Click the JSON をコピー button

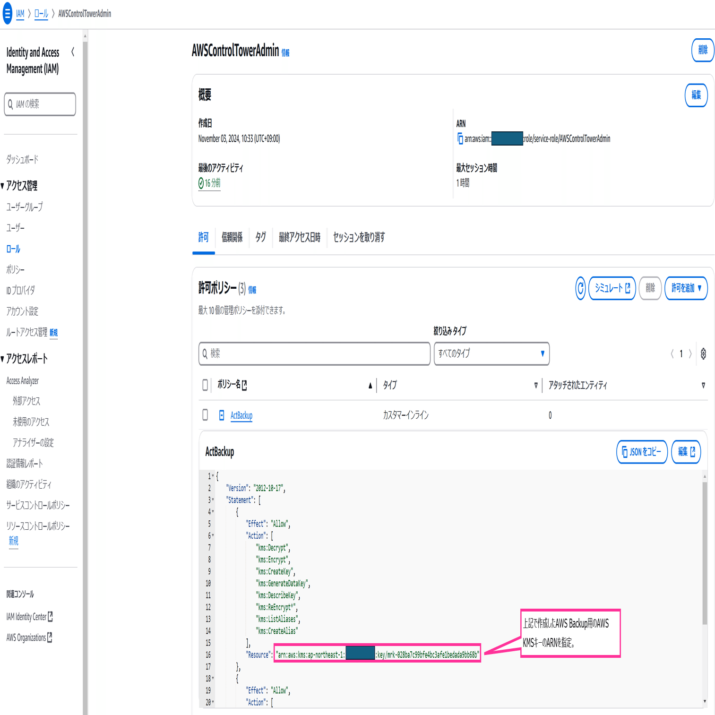[642, 452]
